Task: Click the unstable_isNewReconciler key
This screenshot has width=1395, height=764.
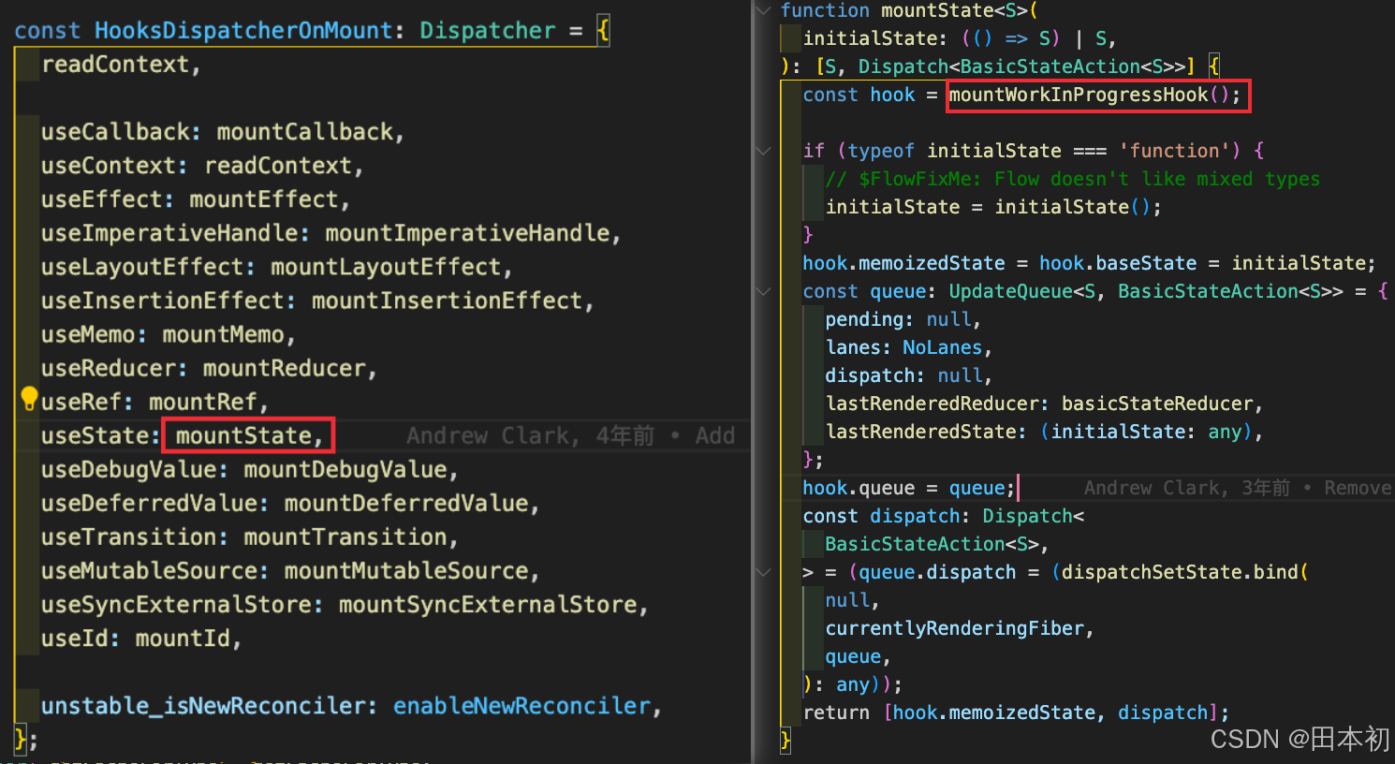Action: (202, 705)
